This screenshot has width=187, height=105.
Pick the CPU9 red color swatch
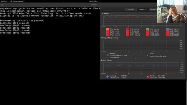click(108, 33)
